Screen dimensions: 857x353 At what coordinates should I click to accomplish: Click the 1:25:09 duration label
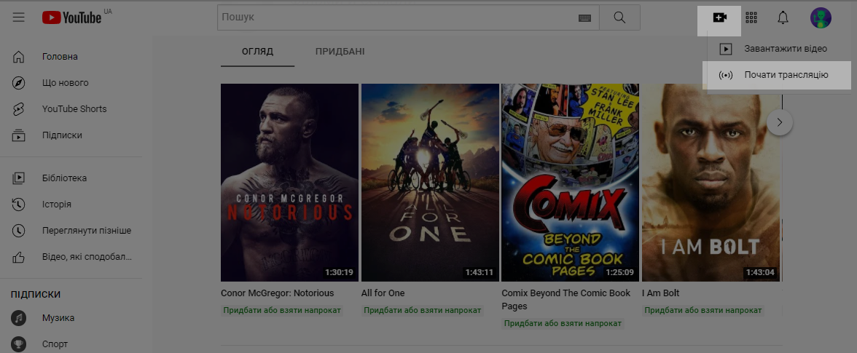coord(619,272)
